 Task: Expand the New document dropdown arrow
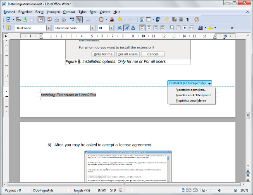13,20
